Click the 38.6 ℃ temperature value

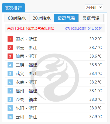(95, 56)
